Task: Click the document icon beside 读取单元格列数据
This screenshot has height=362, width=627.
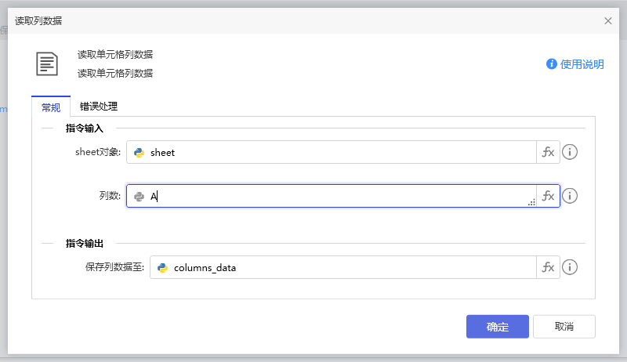Action: pos(47,63)
